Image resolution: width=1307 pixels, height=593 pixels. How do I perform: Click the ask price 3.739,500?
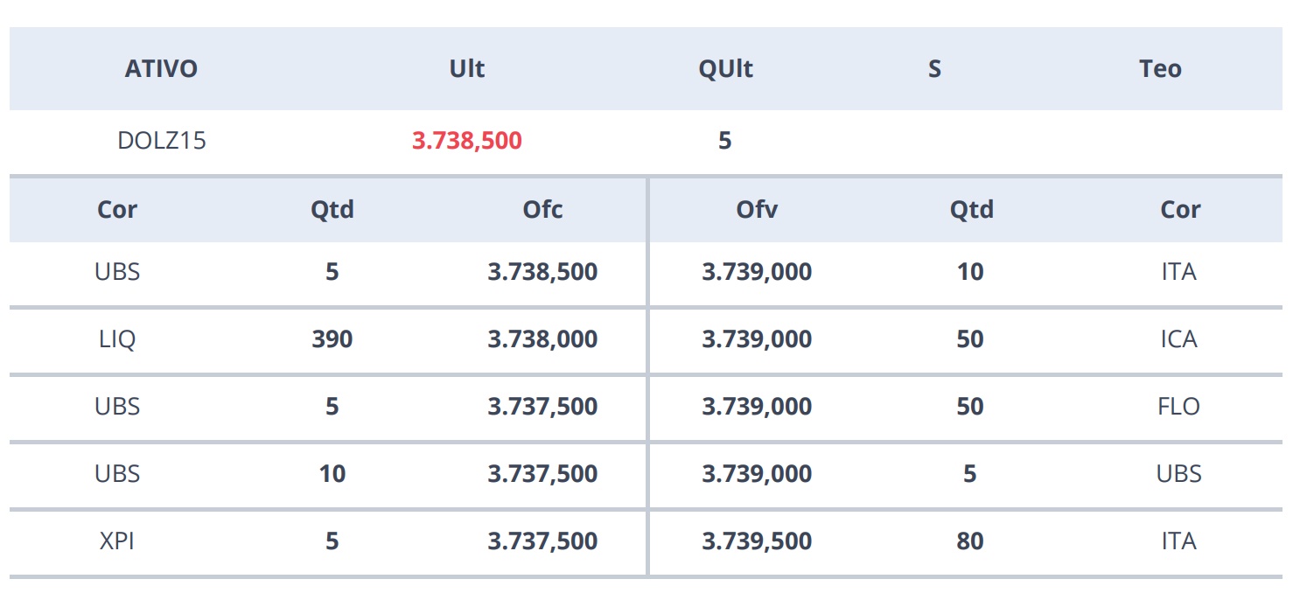tap(757, 541)
